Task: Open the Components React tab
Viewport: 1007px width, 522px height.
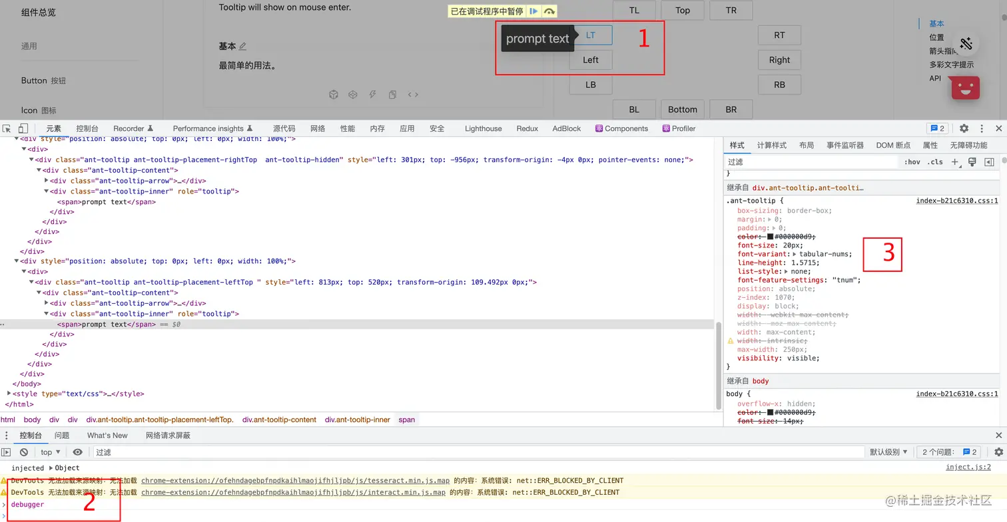Action: pos(621,128)
